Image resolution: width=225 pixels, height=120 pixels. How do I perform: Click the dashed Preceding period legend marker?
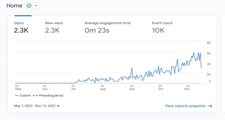tap(35, 96)
